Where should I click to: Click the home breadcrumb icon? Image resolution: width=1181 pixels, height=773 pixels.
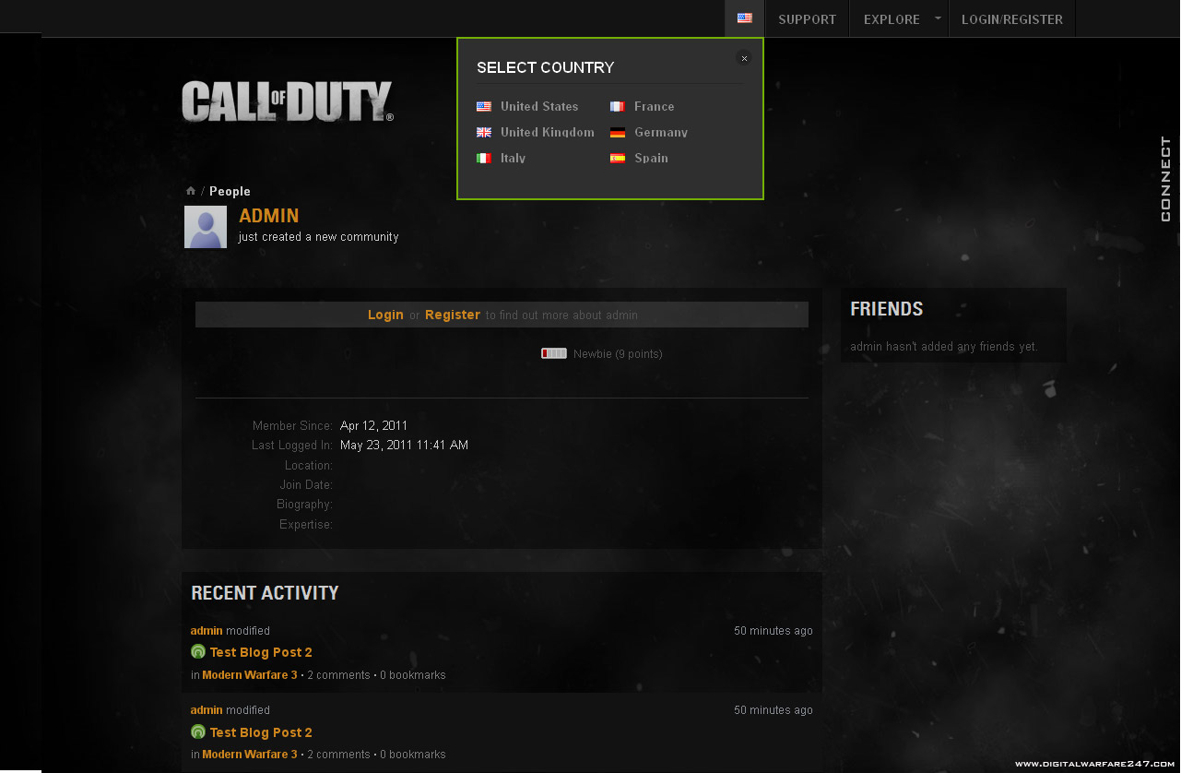click(x=190, y=190)
